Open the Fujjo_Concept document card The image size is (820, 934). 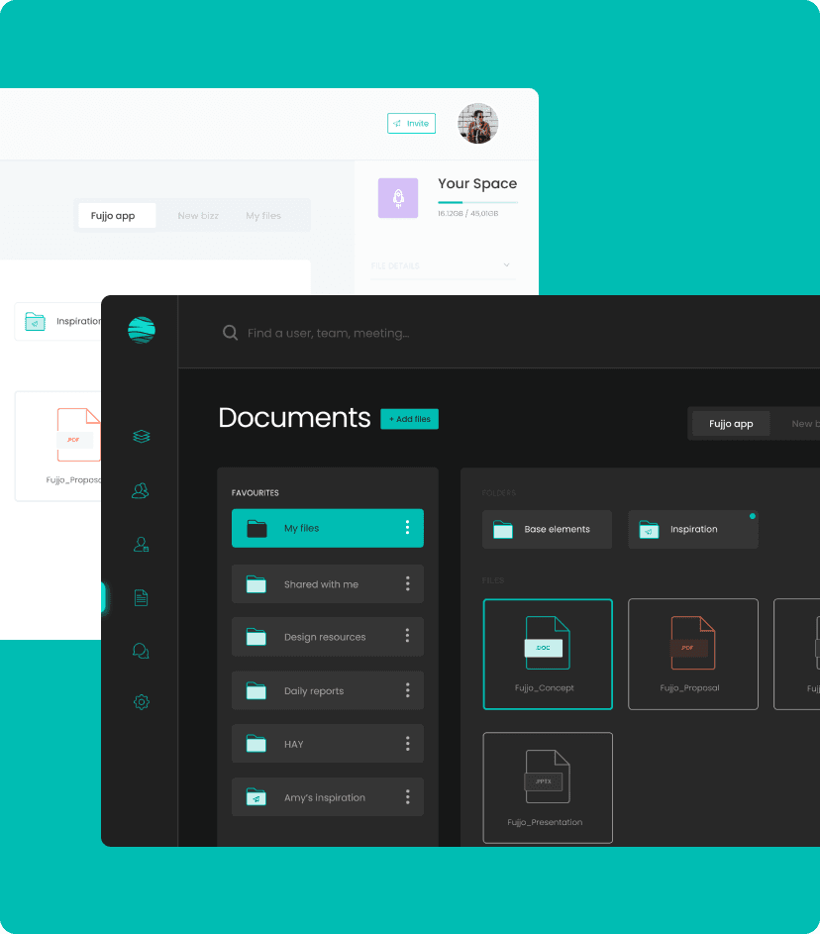pos(547,654)
